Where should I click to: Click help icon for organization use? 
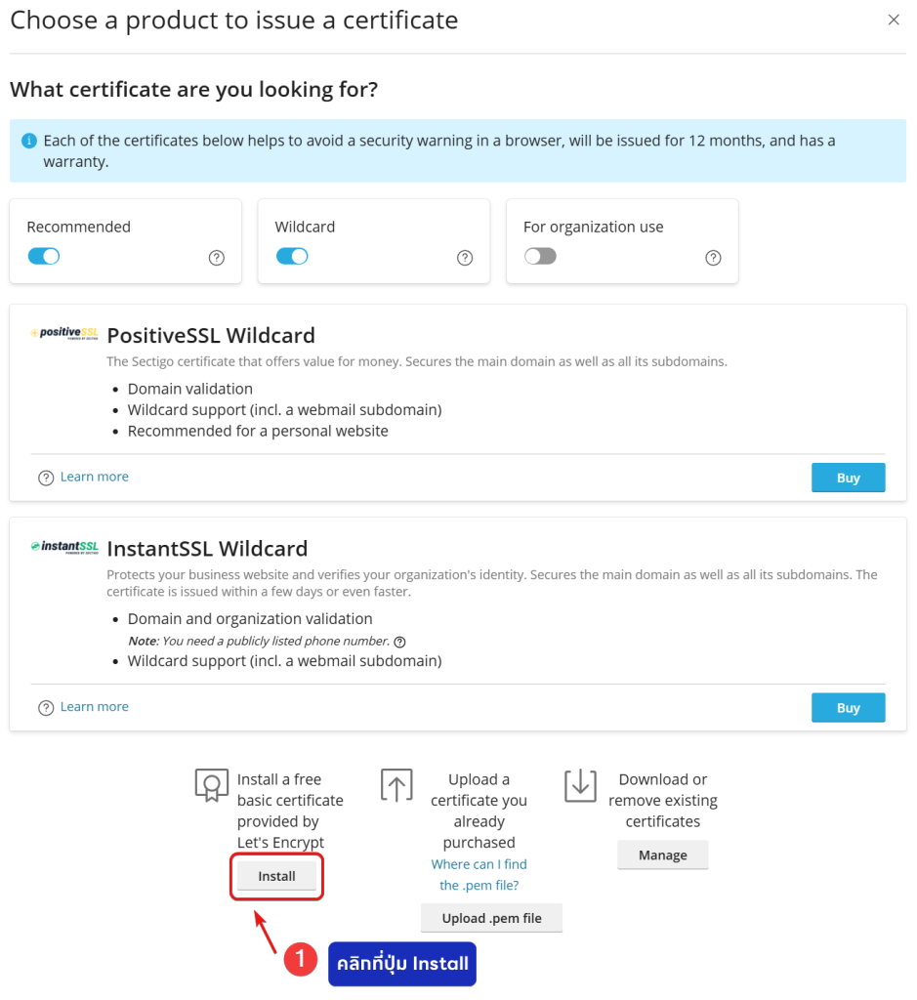[x=713, y=258]
